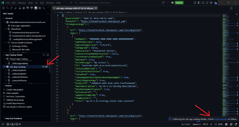This screenshot has width=239, height=127.
Task: Split the editor to the right
Action: tap(231, 8)
